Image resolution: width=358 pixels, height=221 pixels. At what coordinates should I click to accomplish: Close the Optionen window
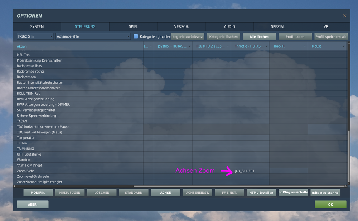(x=345, y=16)
